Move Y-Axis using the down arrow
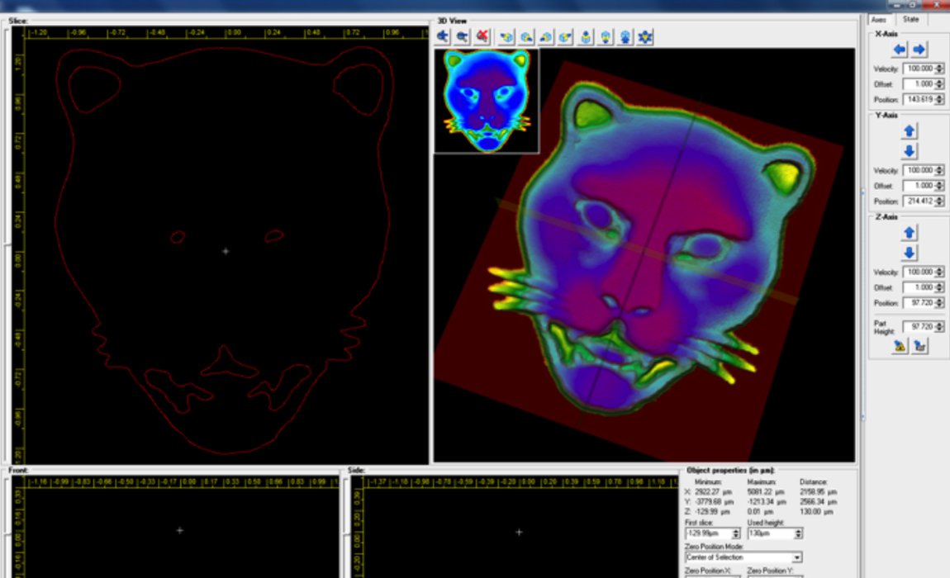The width and height of the screenshot is (950, 578). click(910, 151)
